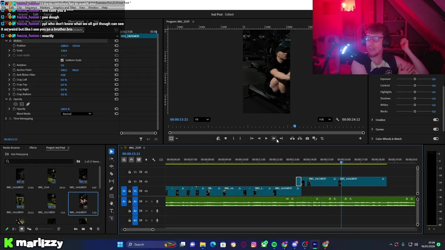The width and height of the screenshot is (445, 250).
Task: Collapse the Opacity effect section
Action: coord(6,99)
